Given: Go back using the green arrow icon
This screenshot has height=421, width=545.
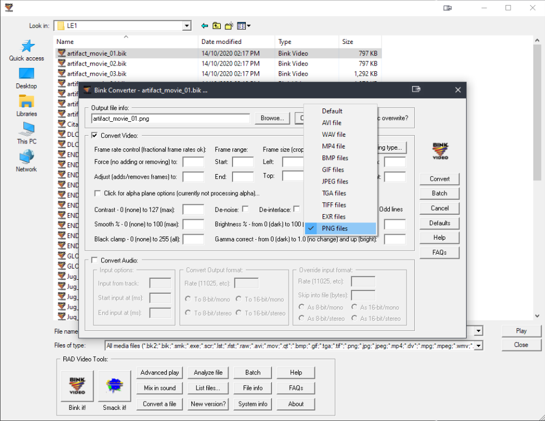Looking at the screenshot, I should tap(205, 26).
